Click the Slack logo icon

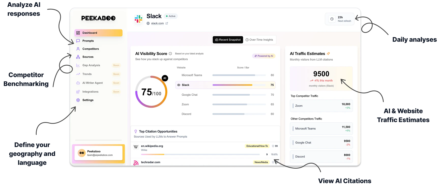tap(138, 19)
